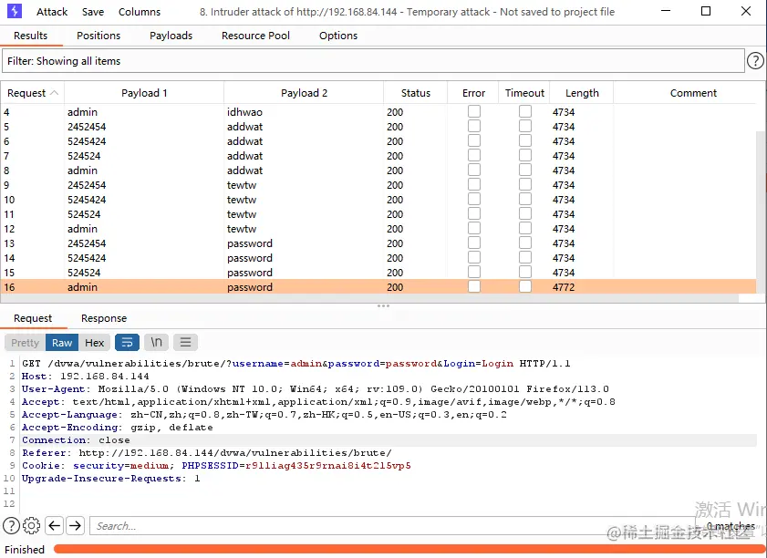Click the GET request line
Viewport: 767px width, 558px height.
pos(295,364)
